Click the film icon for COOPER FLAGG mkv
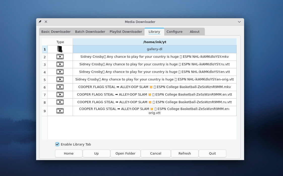The width and height of the screenshot is (283, 176). [x=60, y=87]
